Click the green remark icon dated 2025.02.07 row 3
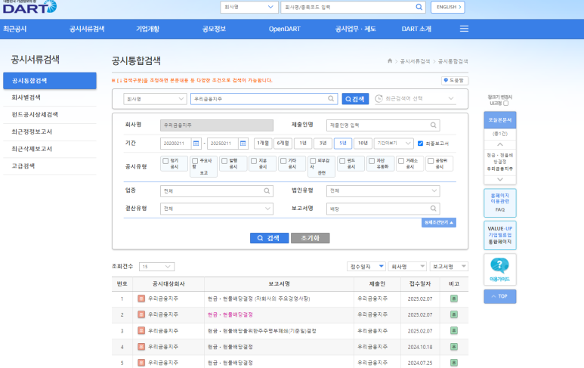 point(453,330)
